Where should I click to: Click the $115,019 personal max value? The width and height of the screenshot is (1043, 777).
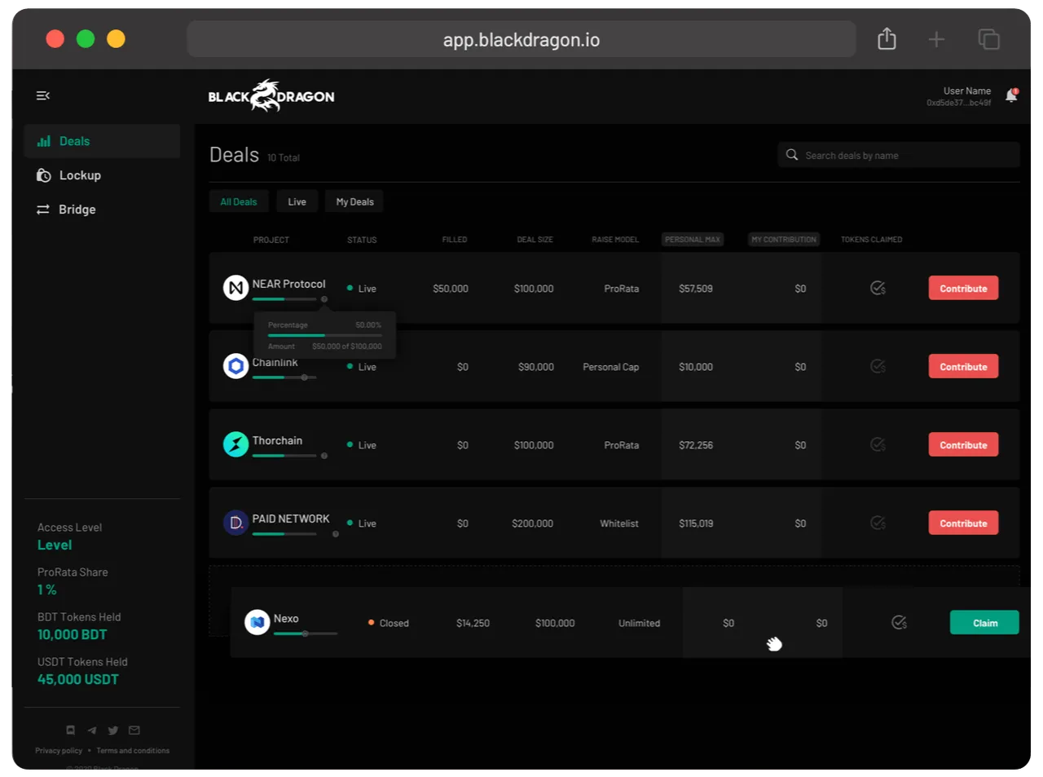point(696,523)
